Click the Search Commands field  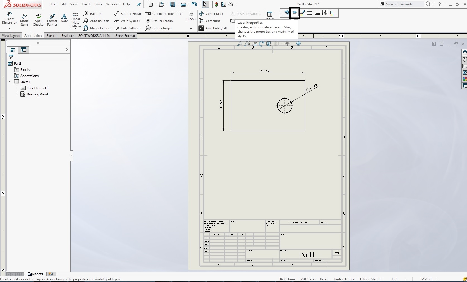404,4
